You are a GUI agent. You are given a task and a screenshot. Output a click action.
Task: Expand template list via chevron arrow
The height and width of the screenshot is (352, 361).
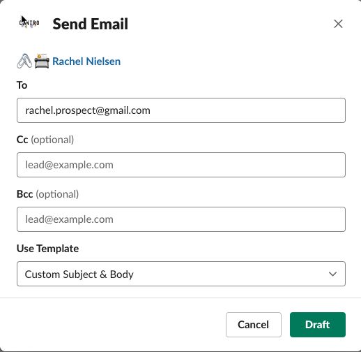[x=332, y=274]
